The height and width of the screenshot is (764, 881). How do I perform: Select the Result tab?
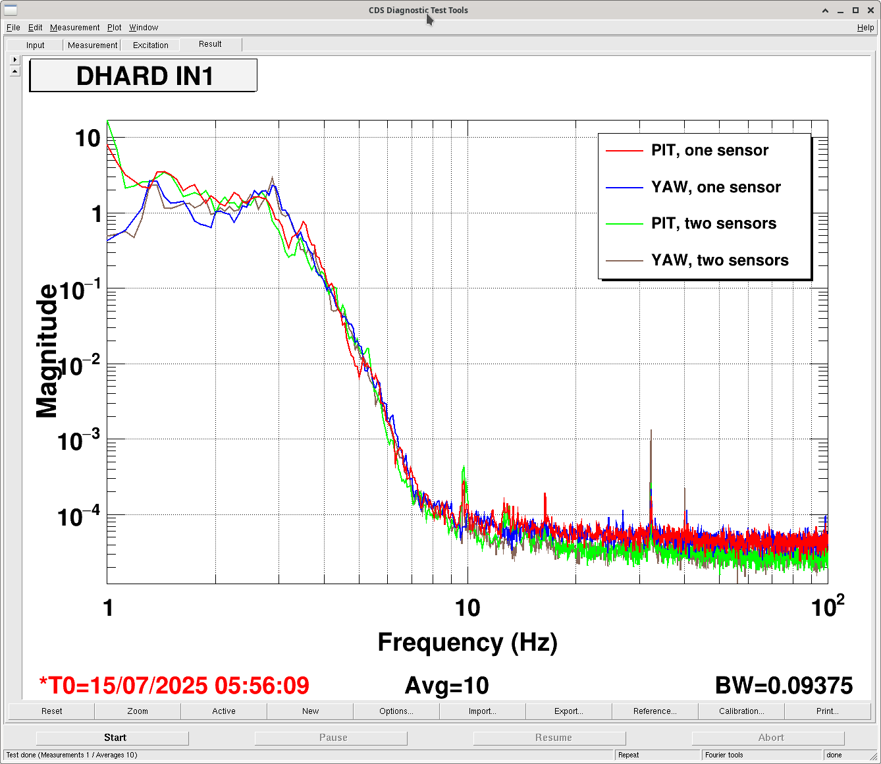tap(210, 44)
